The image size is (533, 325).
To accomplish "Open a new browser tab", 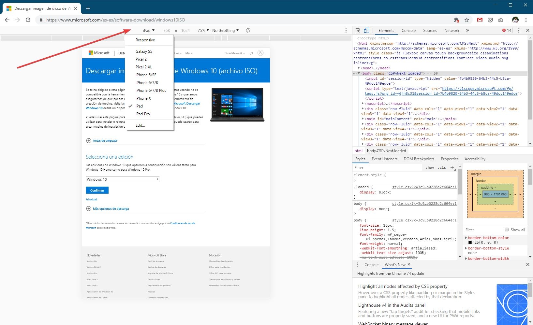I will (88, 8).
